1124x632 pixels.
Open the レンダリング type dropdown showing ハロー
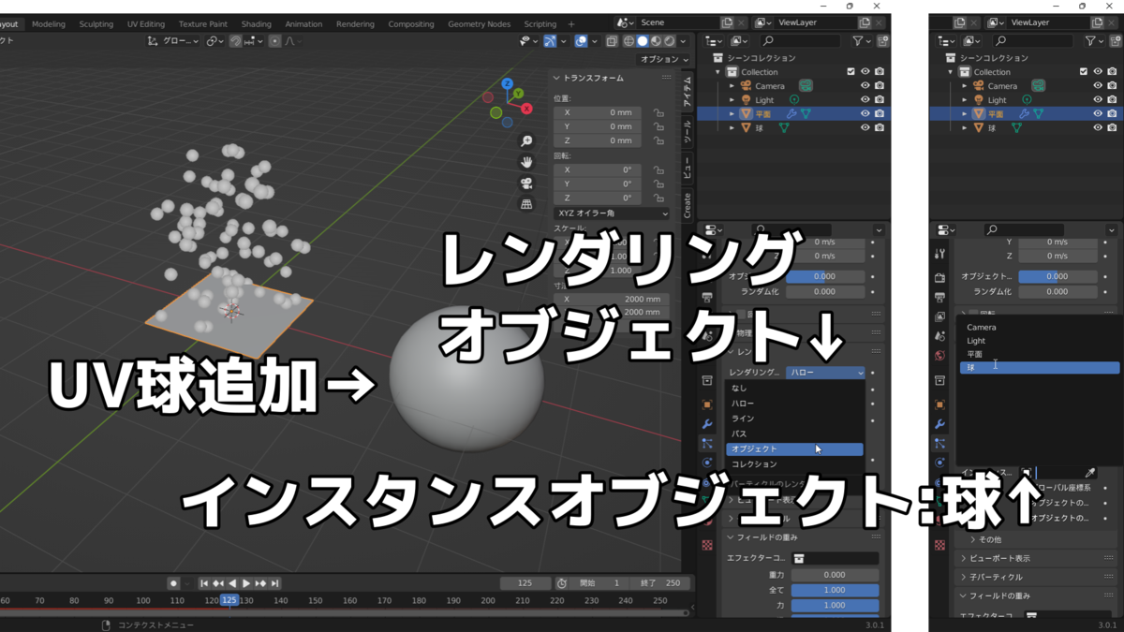pos(825,373)
